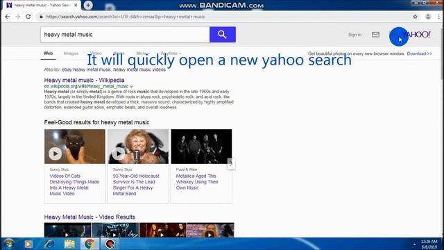Image resolution: width=444 pixels, height=250 pixels.
Task: Open the Bandicam recorder taskbar icon
Action: 110,244
